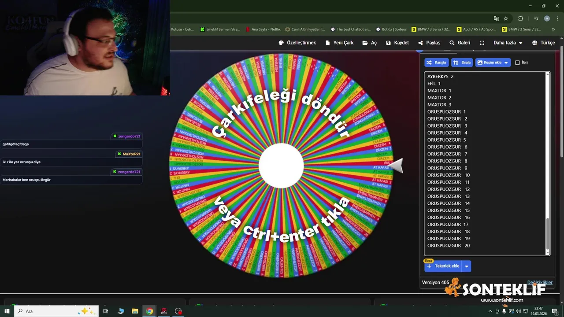Change language from Türkçe

[543, 43]
